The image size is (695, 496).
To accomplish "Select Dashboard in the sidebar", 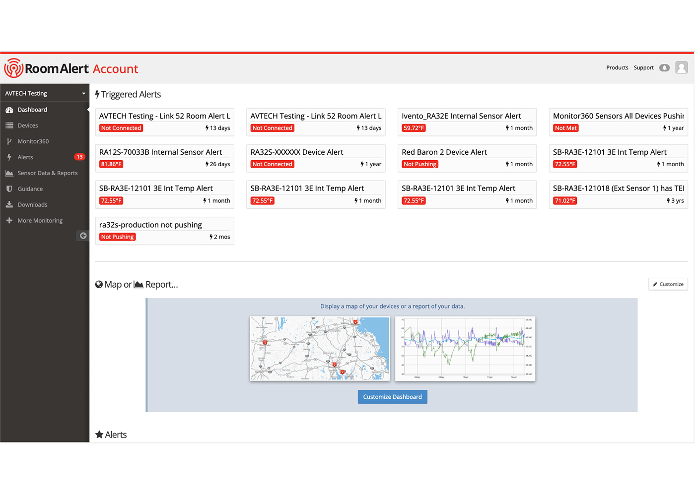I will tap(32, 110).
